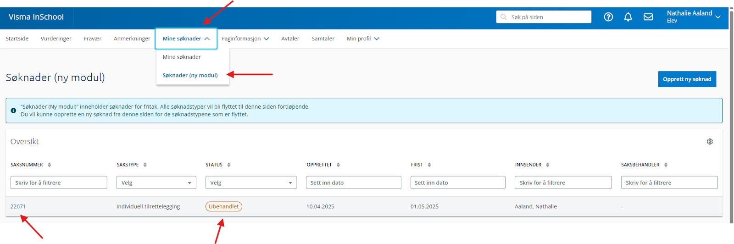The width and height of the screenshot is (734, 244).
Task: Open the Status Velg dropdown
Action: [x=251, y=183]
